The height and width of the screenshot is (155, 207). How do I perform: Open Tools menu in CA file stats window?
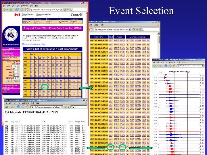[x=32, y=103]
